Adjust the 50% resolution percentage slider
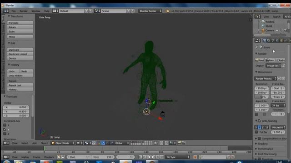Screen dimensions: 291x163 pos(261,96)
